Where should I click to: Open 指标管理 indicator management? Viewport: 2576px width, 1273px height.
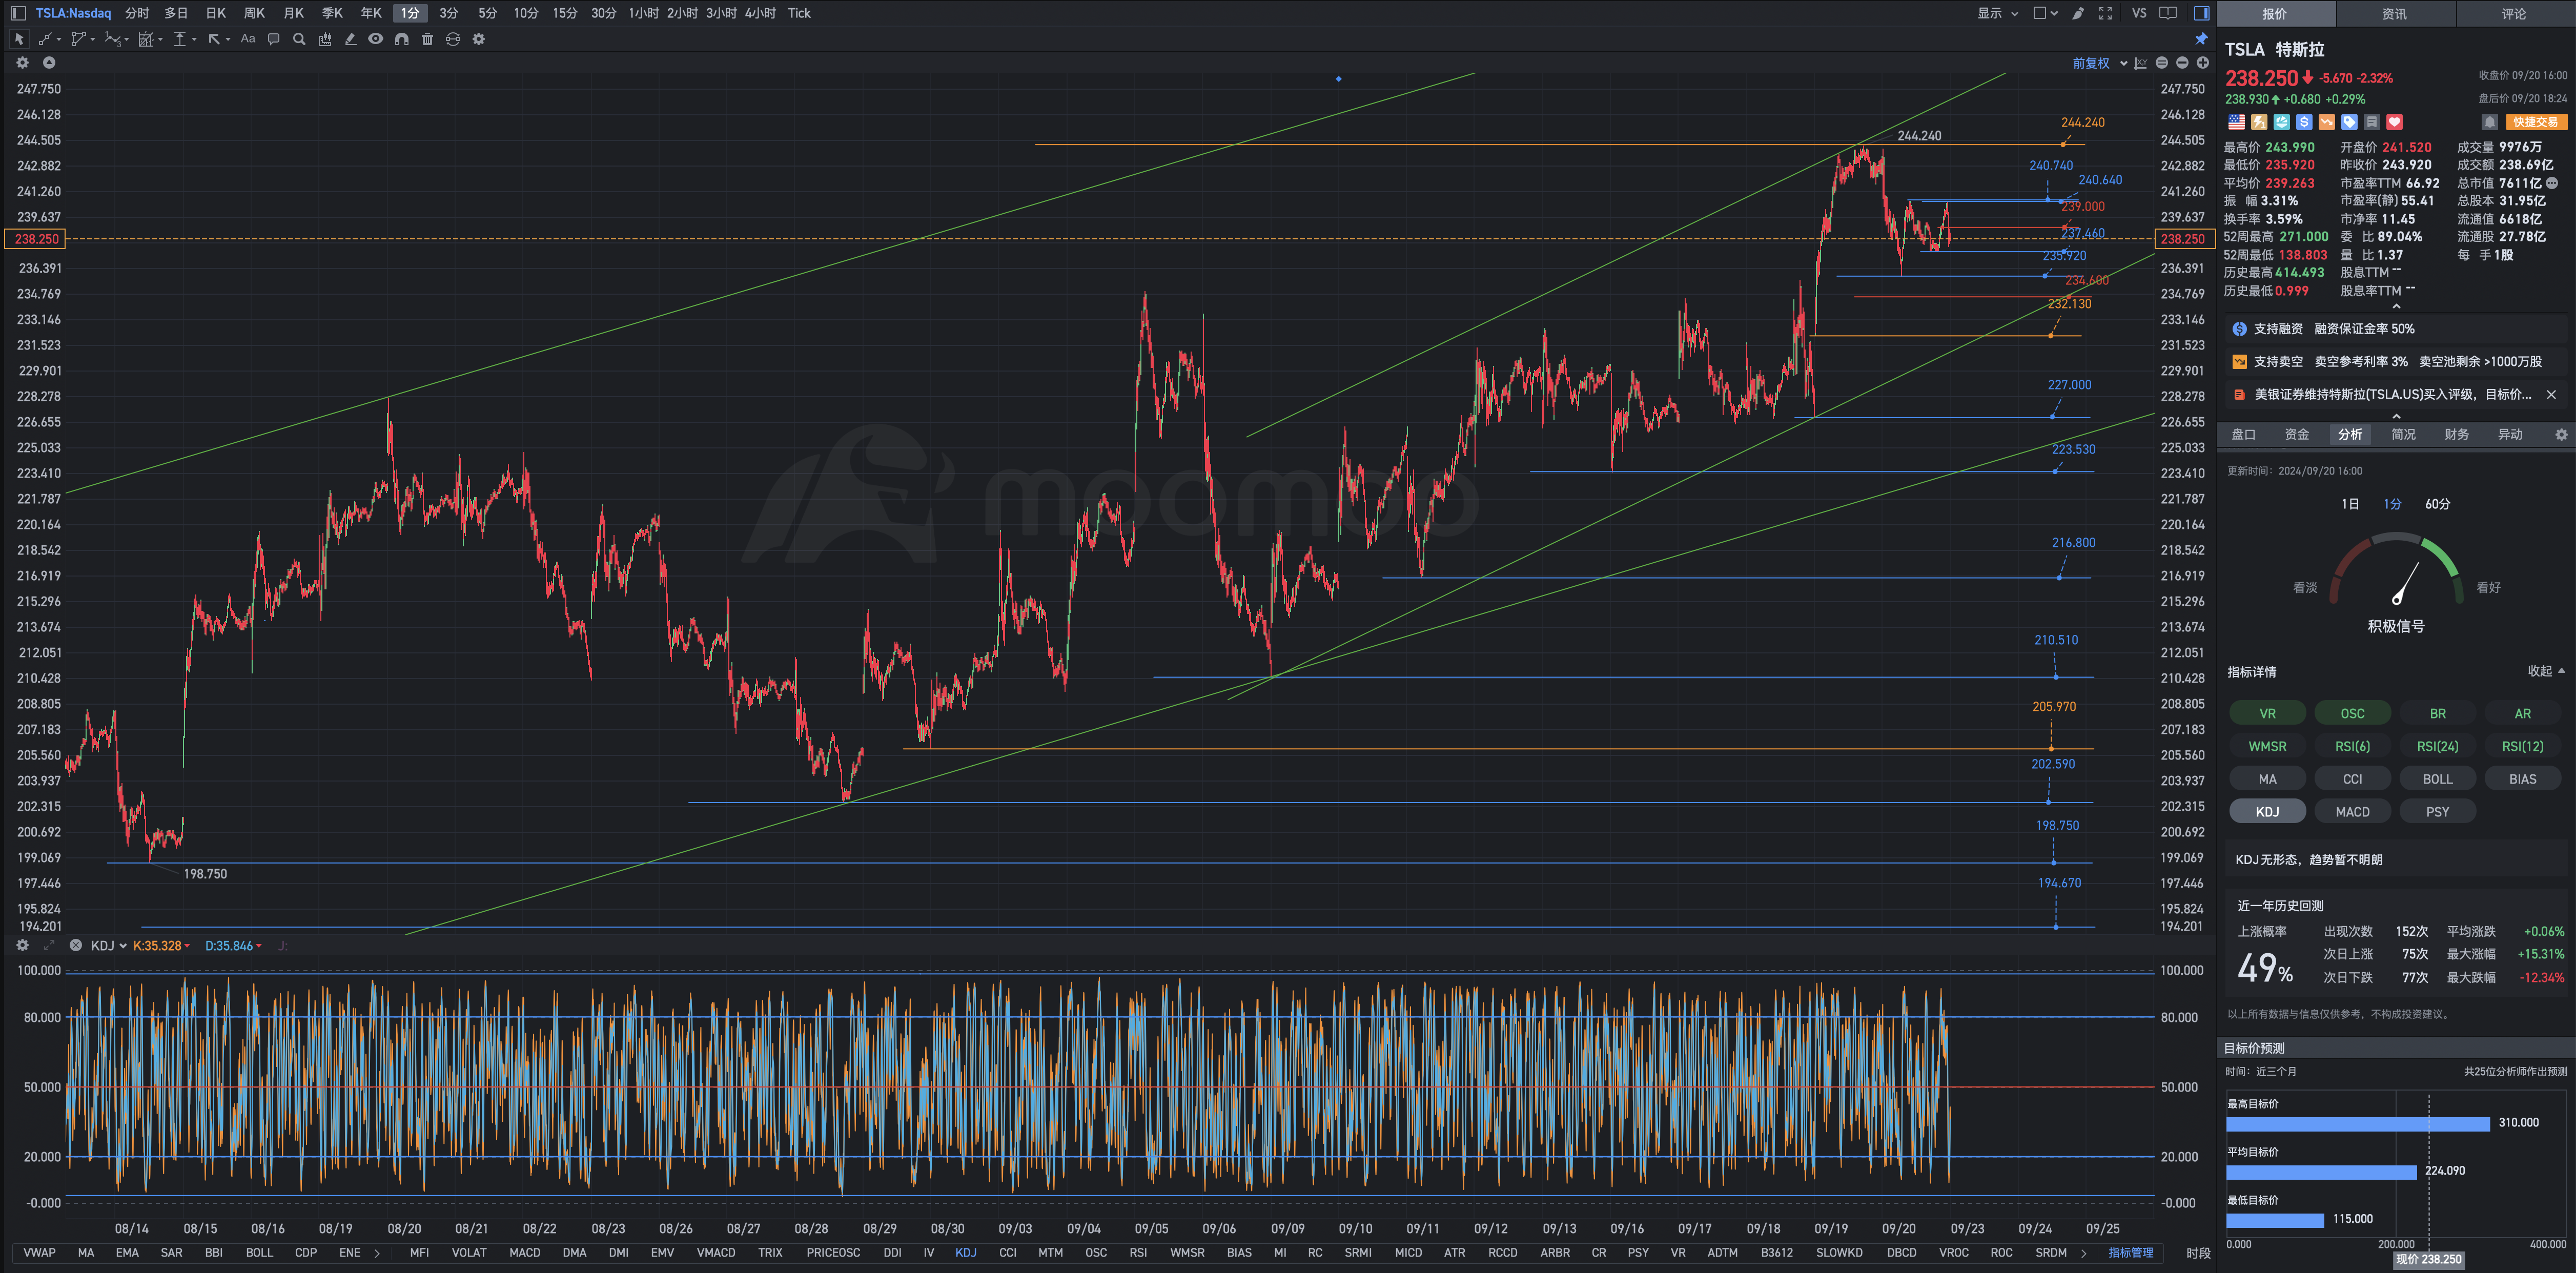click(x=2130, y=1252)
